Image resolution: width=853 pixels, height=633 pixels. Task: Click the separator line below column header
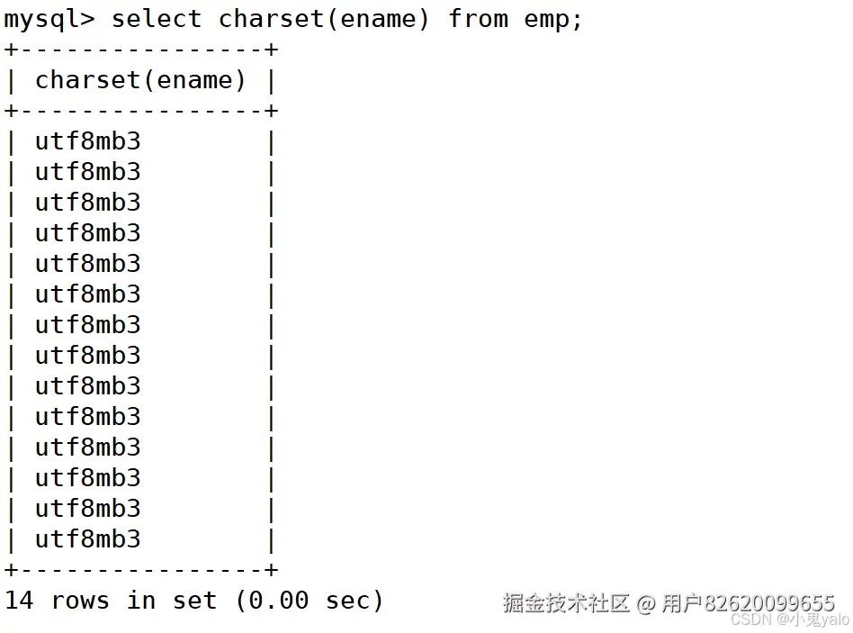[x=141, y=111]
